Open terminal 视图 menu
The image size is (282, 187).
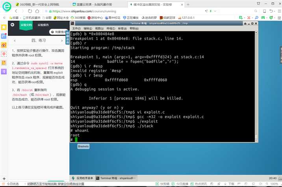99,28
